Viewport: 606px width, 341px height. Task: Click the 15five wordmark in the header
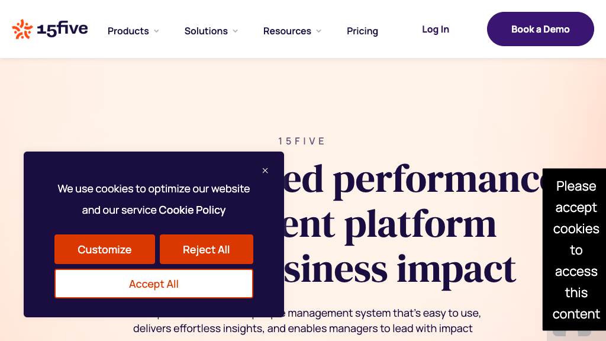point(62,29)
